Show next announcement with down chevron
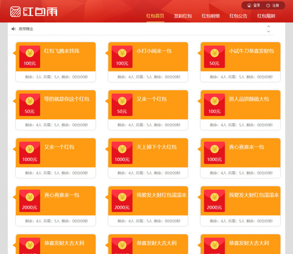Viewport: 293px width, 254px height. tap(269, 32)
